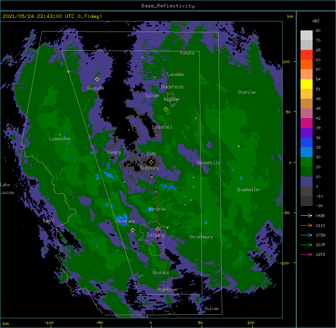Select the magenta swatch in the dBZ legend

tap(306, 123)
